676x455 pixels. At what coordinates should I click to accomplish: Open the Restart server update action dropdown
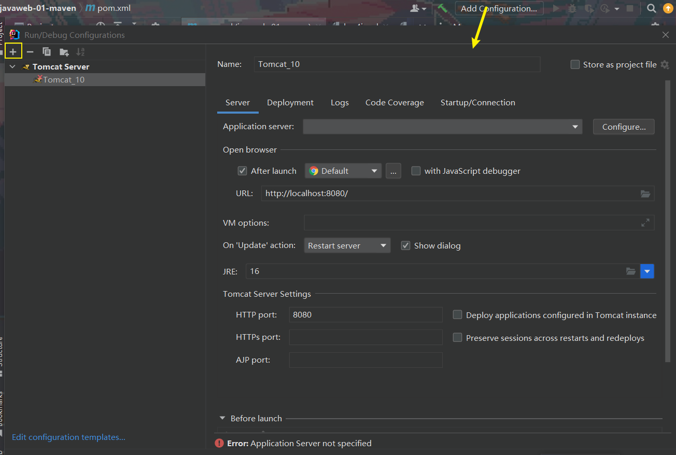click(347, 245)
